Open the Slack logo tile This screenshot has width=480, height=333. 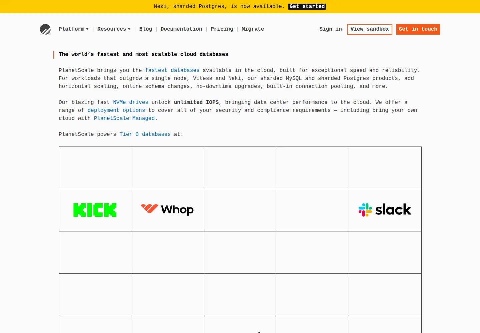point(385,210)
